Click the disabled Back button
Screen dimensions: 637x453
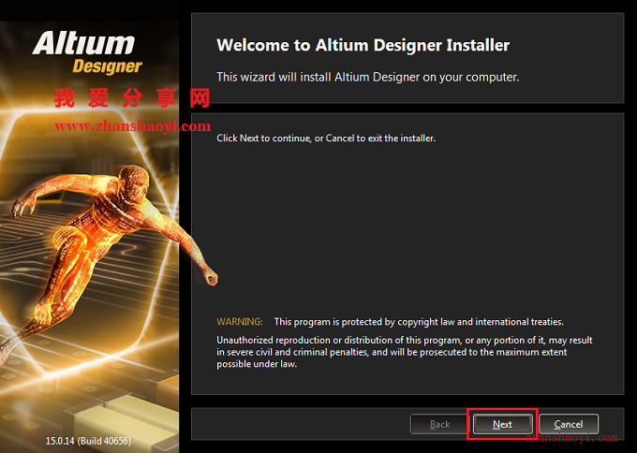(439, 424)
